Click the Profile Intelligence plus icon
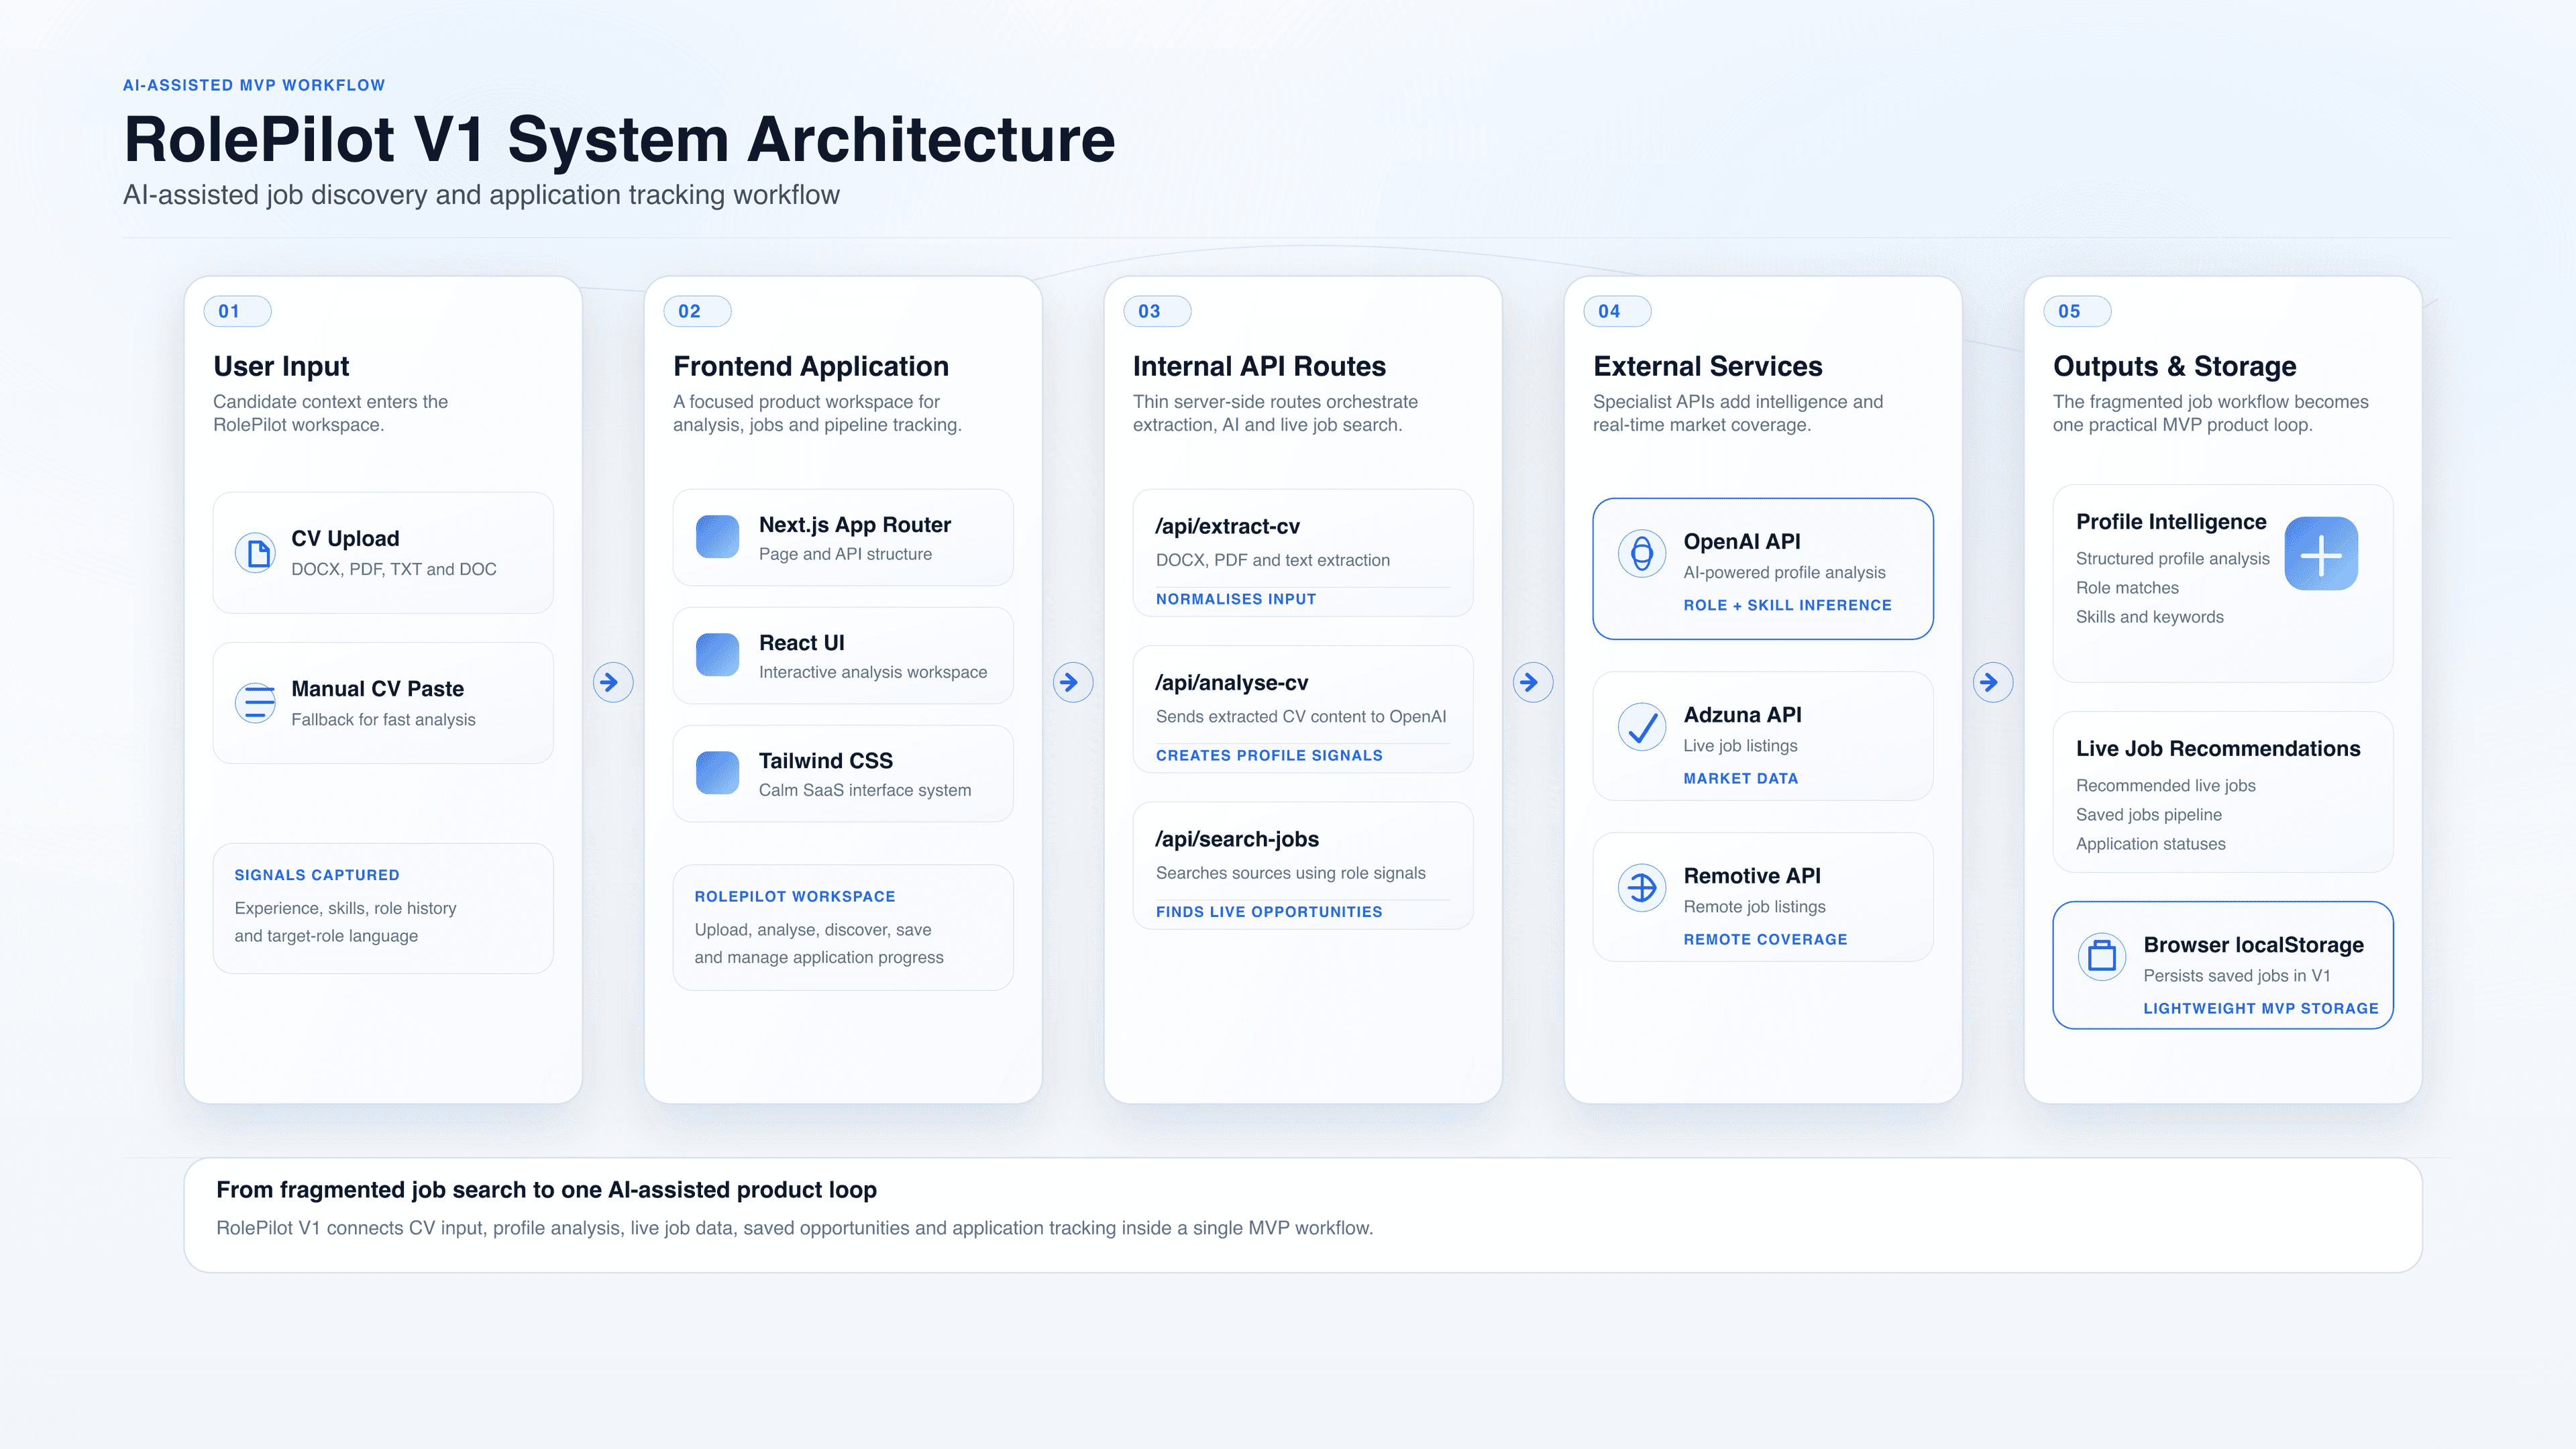This screenshot has width=2576, height=1449. [x=2321, y=554]
